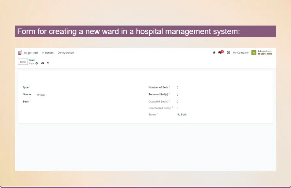Open the clock activities icon
The height and width of the screenshot is (188, 291).
point(228,53)
